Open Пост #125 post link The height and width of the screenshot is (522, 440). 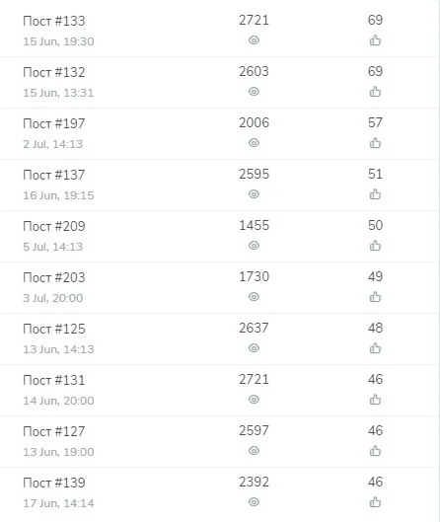pos(54,329)
